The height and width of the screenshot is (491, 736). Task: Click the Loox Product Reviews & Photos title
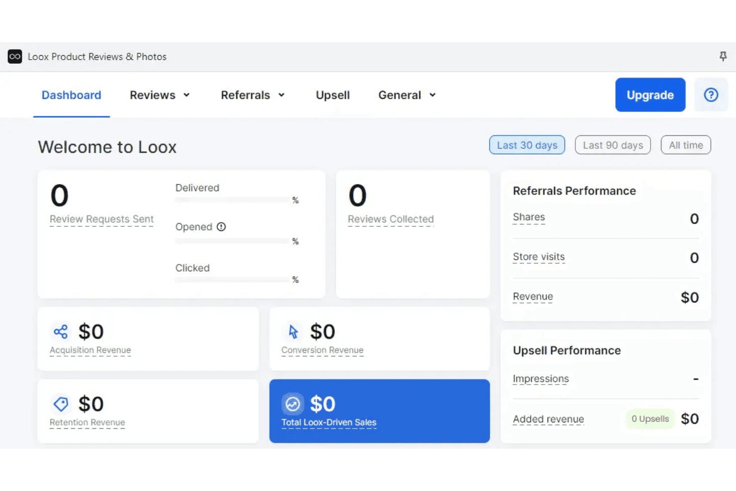click(97, 57)
